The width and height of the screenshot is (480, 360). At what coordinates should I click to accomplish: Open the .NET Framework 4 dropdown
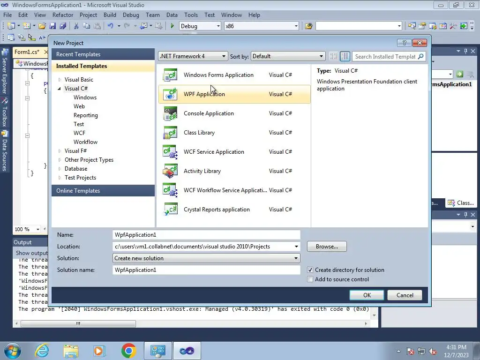click(193, 56)
